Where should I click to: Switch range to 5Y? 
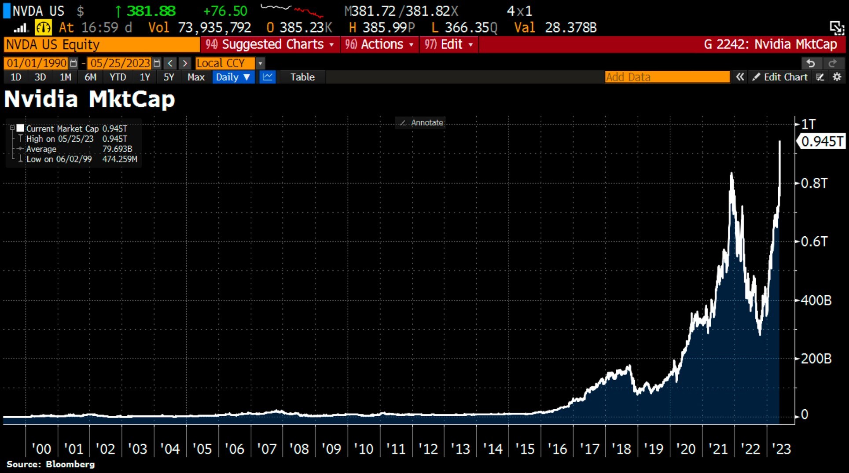(169, 77)
